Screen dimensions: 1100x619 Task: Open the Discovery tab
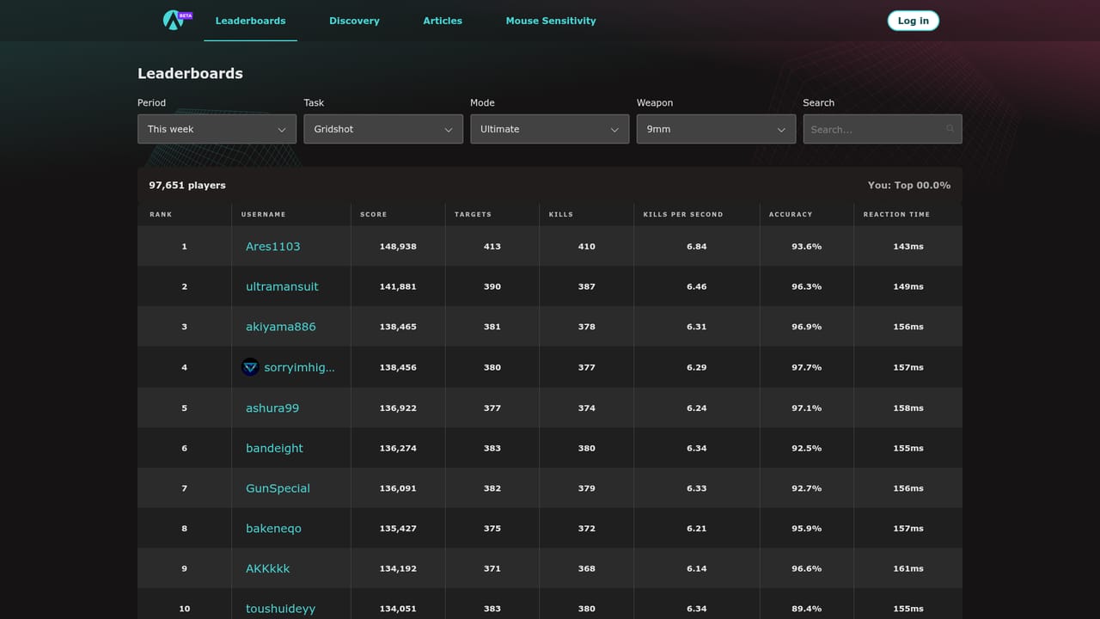[x=354, y=21]
